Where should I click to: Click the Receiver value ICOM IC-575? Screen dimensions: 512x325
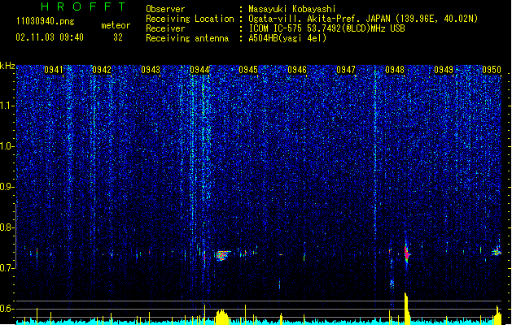277,28
